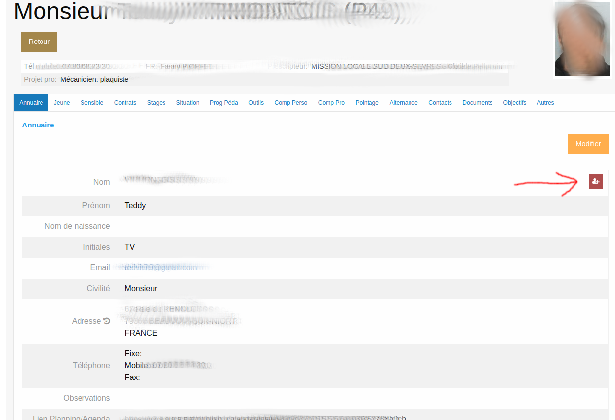Open the Objectifs tab
The image size is (615, 420).
point(515,103)
